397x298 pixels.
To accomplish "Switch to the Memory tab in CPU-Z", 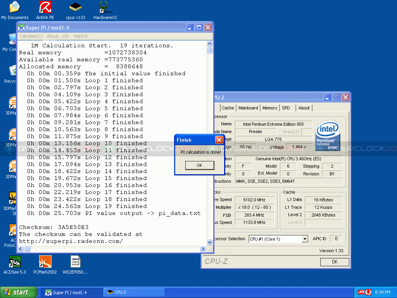I will point(270,108).
